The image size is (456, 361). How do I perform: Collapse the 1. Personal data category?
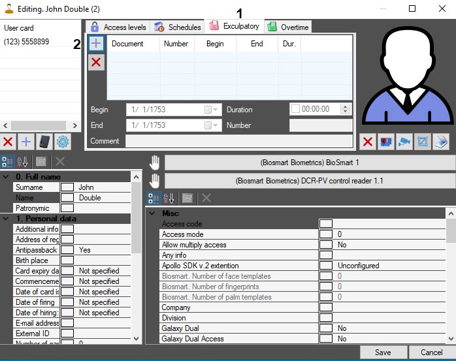coord(5,219)
